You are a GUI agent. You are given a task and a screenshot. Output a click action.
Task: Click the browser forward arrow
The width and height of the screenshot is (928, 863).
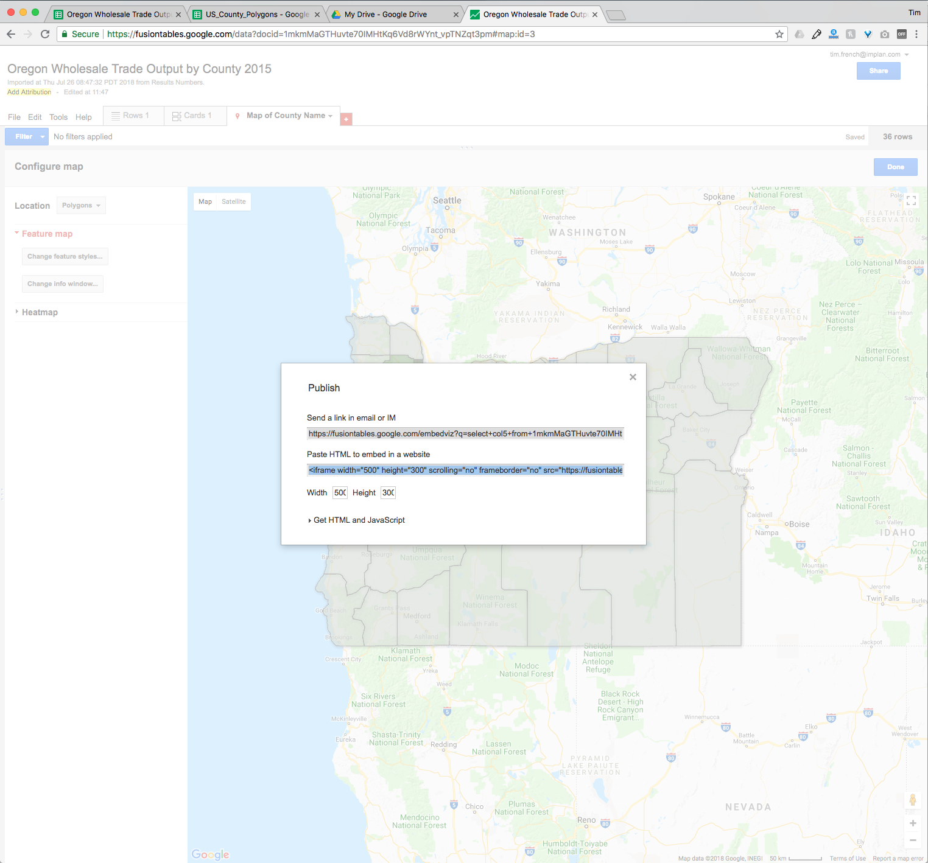(28, 34)
